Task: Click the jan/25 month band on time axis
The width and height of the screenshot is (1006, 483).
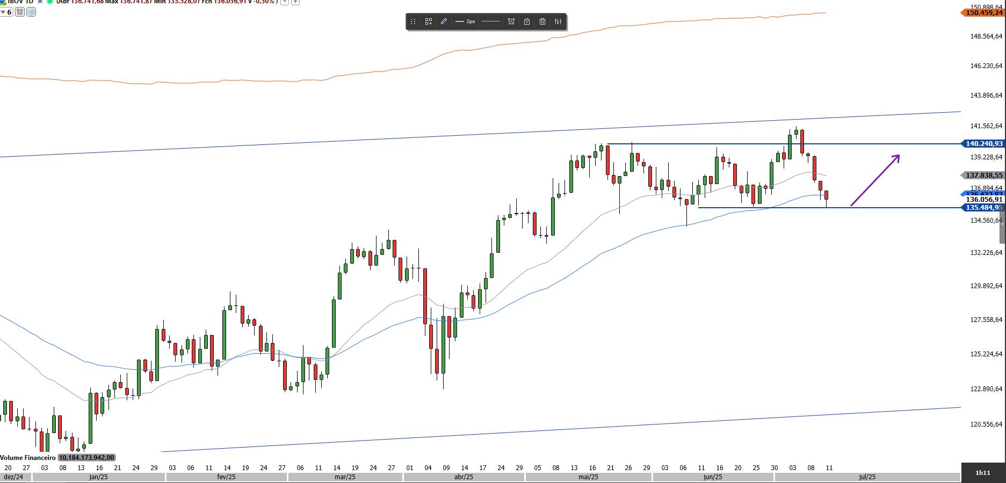Action: coord(98,477)
